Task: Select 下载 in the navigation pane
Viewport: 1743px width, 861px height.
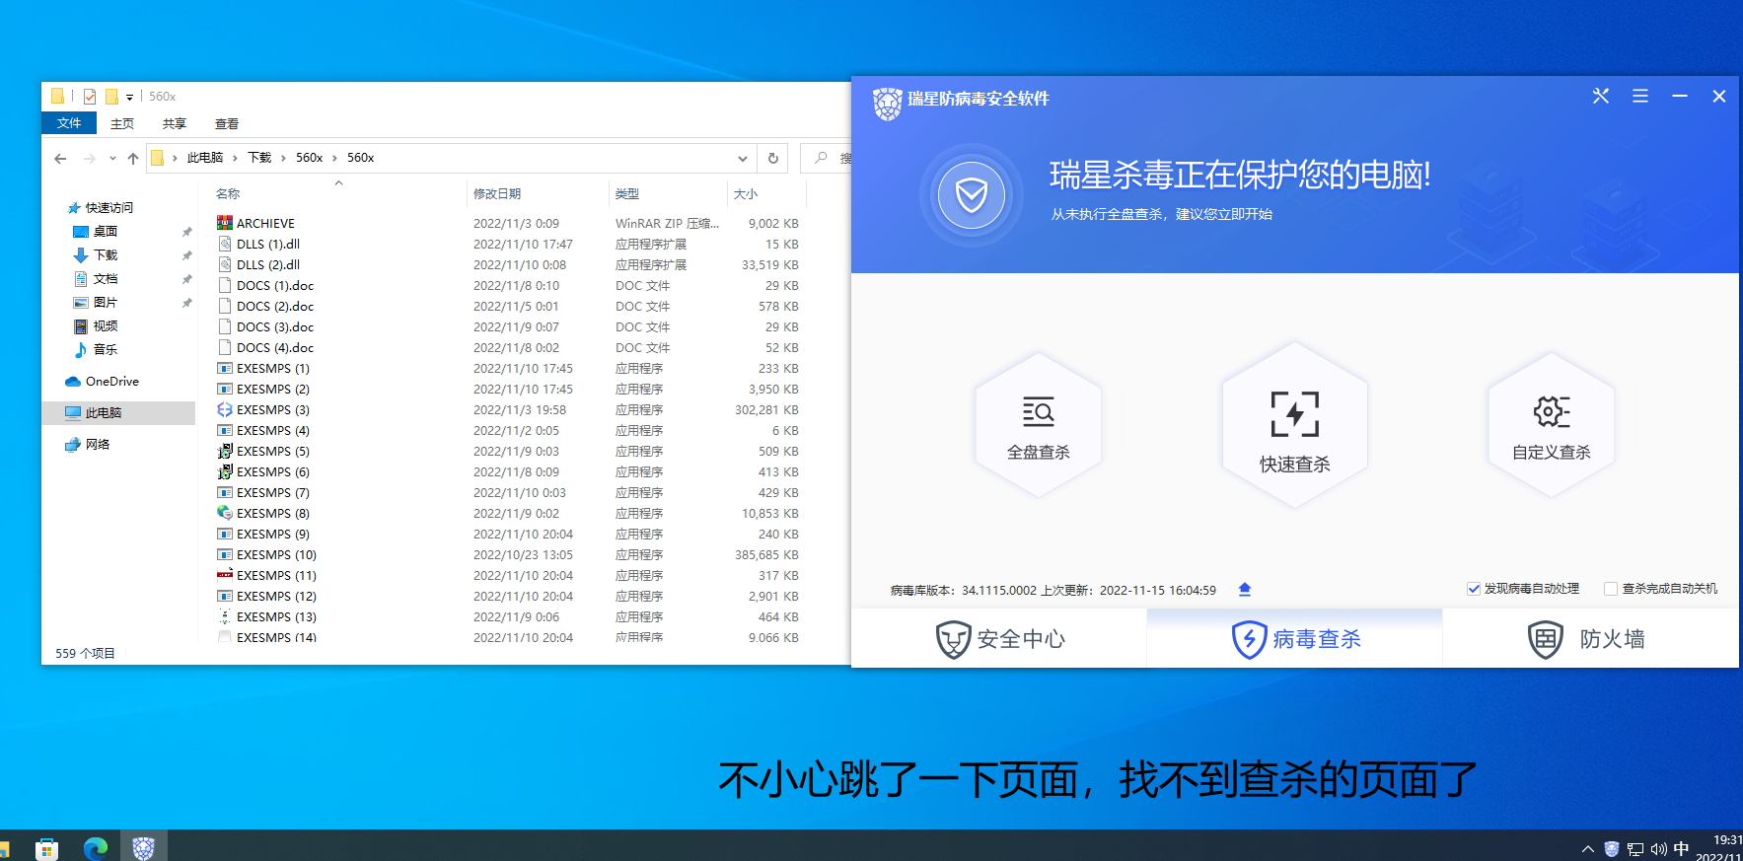Action: [x=106, y=255]
